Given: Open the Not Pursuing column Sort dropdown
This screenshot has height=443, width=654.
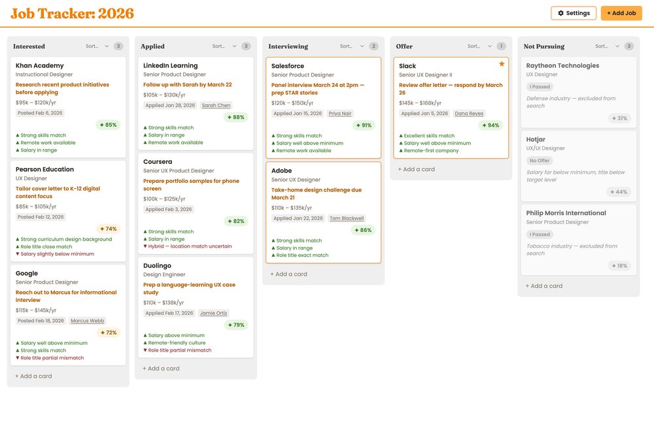Looking at the screenshot, I should [x=607, y=46].
